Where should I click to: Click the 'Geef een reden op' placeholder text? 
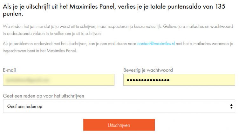point(25,107)
